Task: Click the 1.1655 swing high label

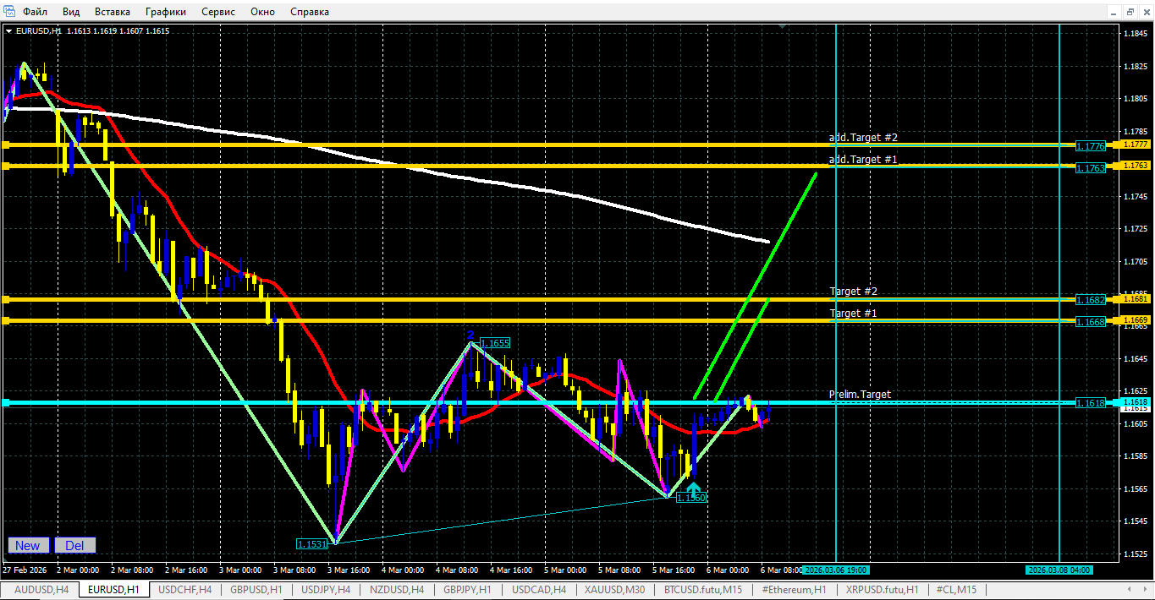Action: tap(494, 343)
